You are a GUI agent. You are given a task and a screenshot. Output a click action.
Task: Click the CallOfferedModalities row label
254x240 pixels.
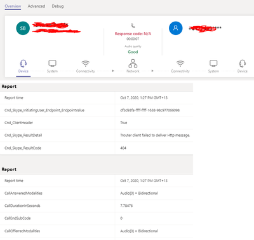click(22, 231)
